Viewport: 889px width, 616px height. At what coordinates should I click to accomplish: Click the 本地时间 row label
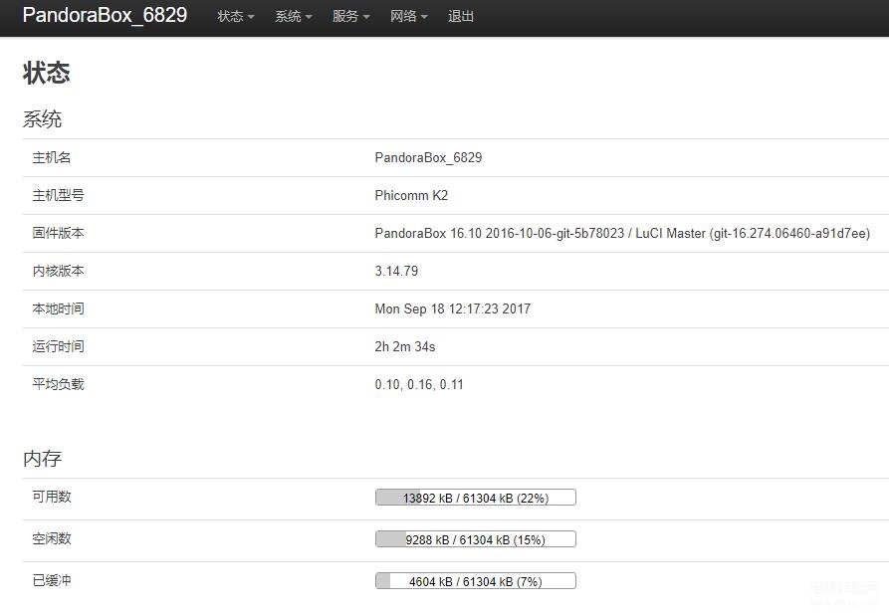pos(59,308)
